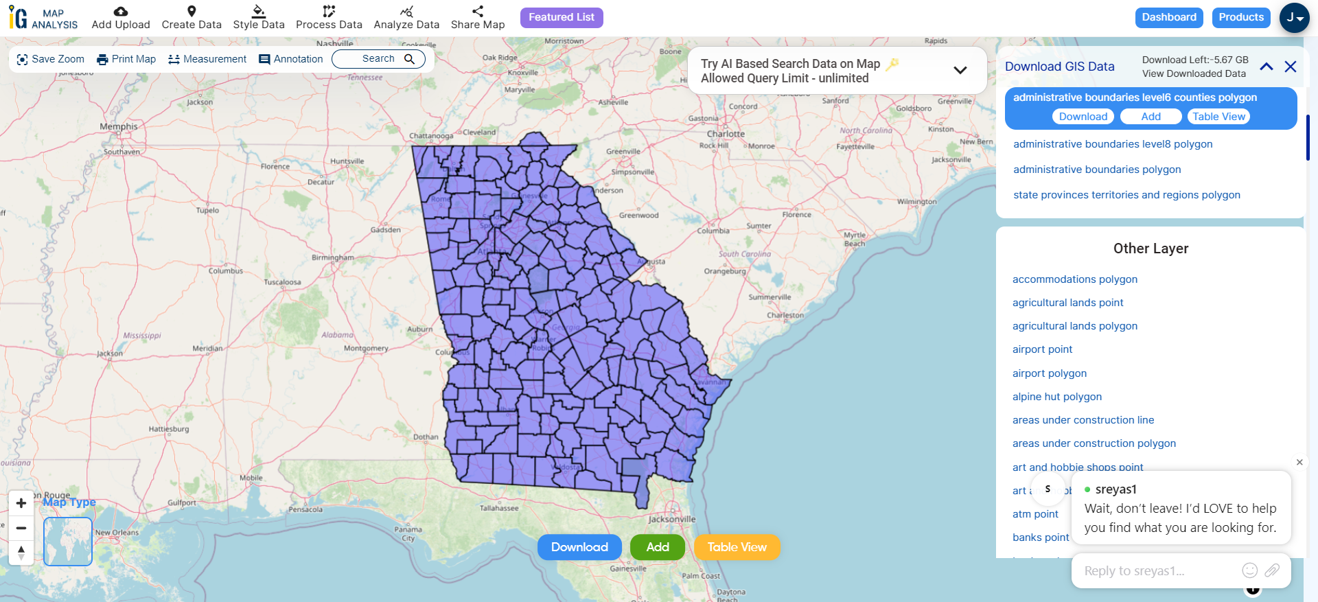Select alpine hut polygon layer
This screenshot has width=1318, height=602.
pos(1057,397)
